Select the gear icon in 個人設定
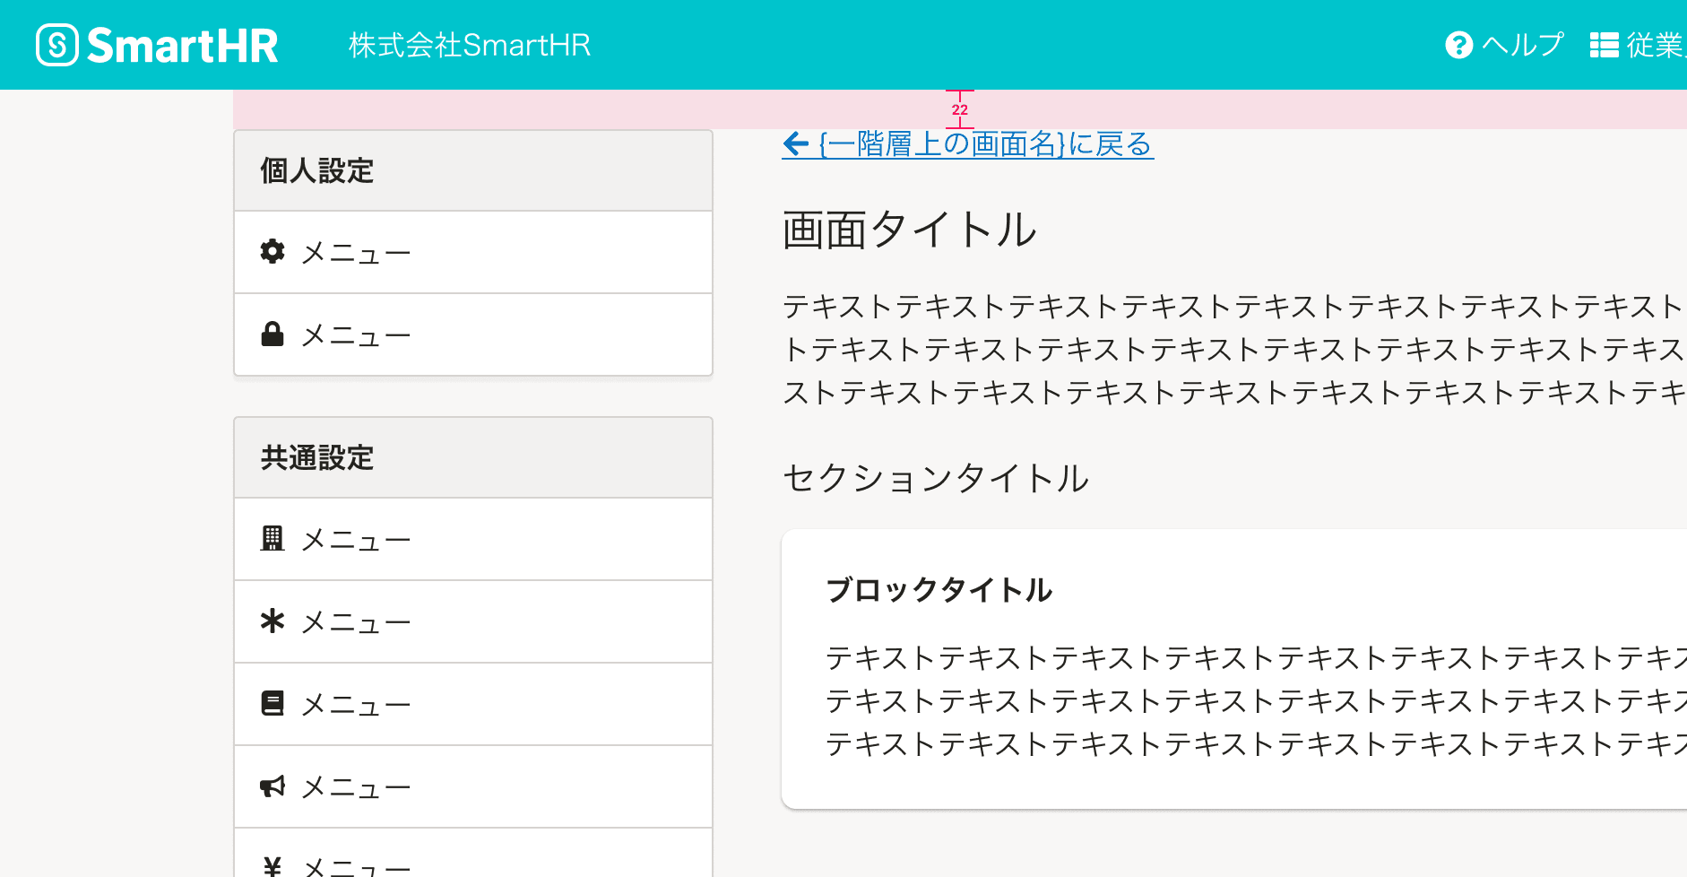Screen dimensions: 1687x877 (x=273, y=252)
